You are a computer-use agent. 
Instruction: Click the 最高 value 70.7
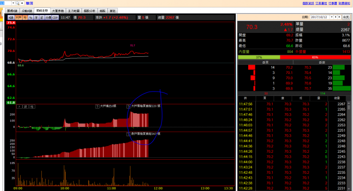pyautogui.click(x=290, y=41)
